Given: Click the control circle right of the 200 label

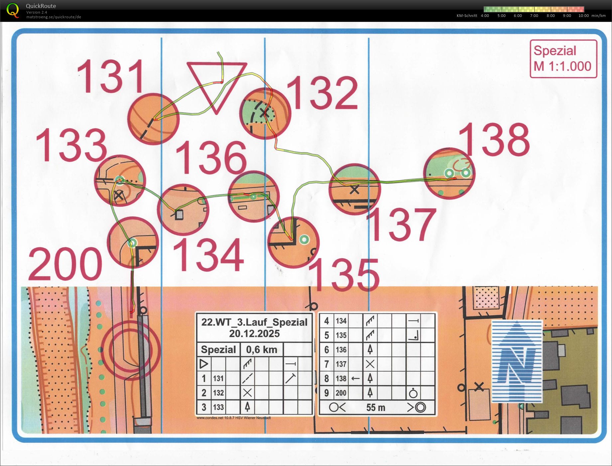Looking at the screenshot, I should [x=133, y=243].
